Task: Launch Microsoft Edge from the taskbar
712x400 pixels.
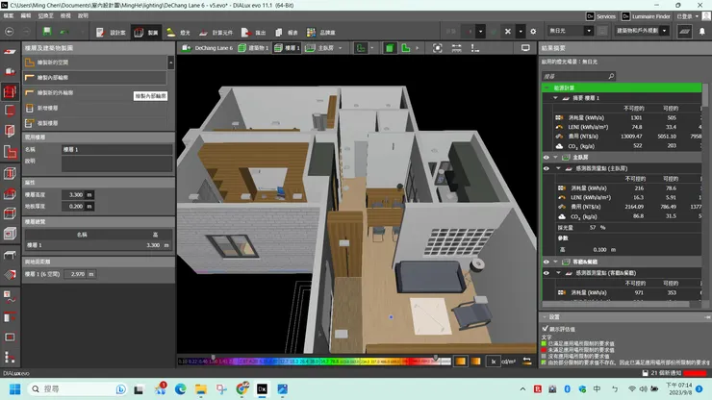Action: [179, 388]
